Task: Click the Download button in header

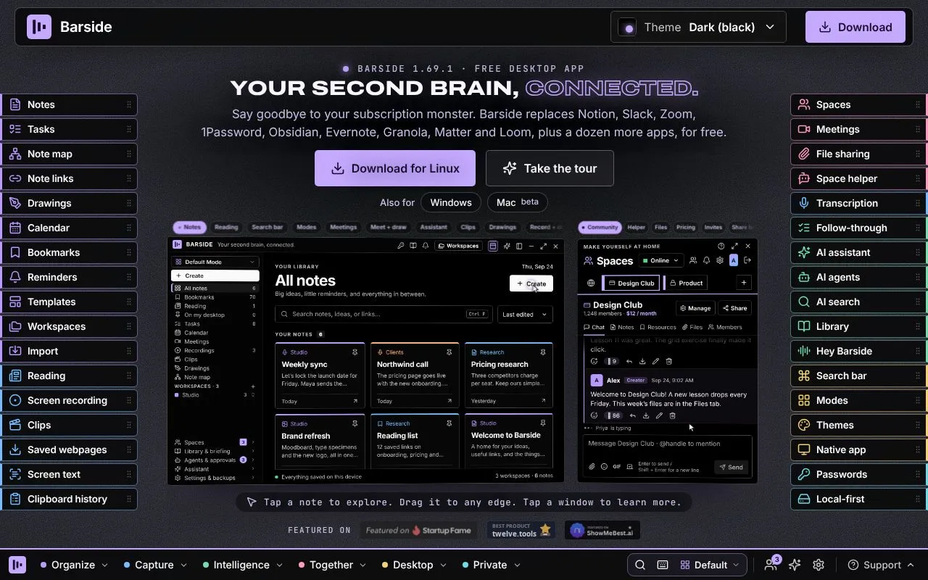Action: 855,27
